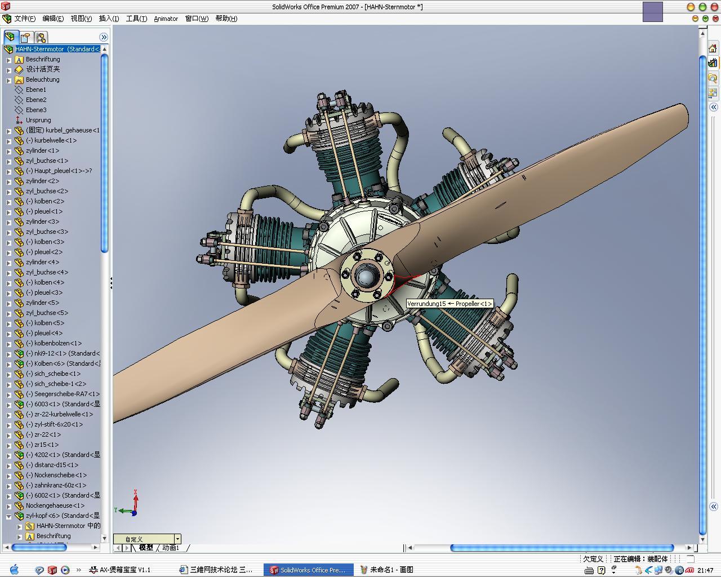
Task: Select (-) Haupt_pleuel<1> in the tree
Action: (59, 171)
